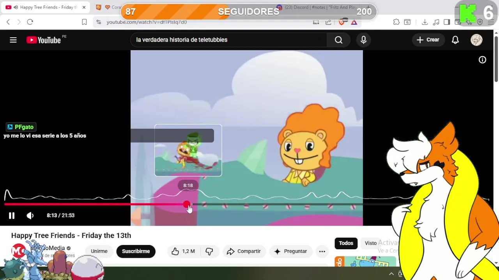Screen dimensions: 499x280
Task: Open the MondoMedia channel avatar
Action: coord(19,251)
